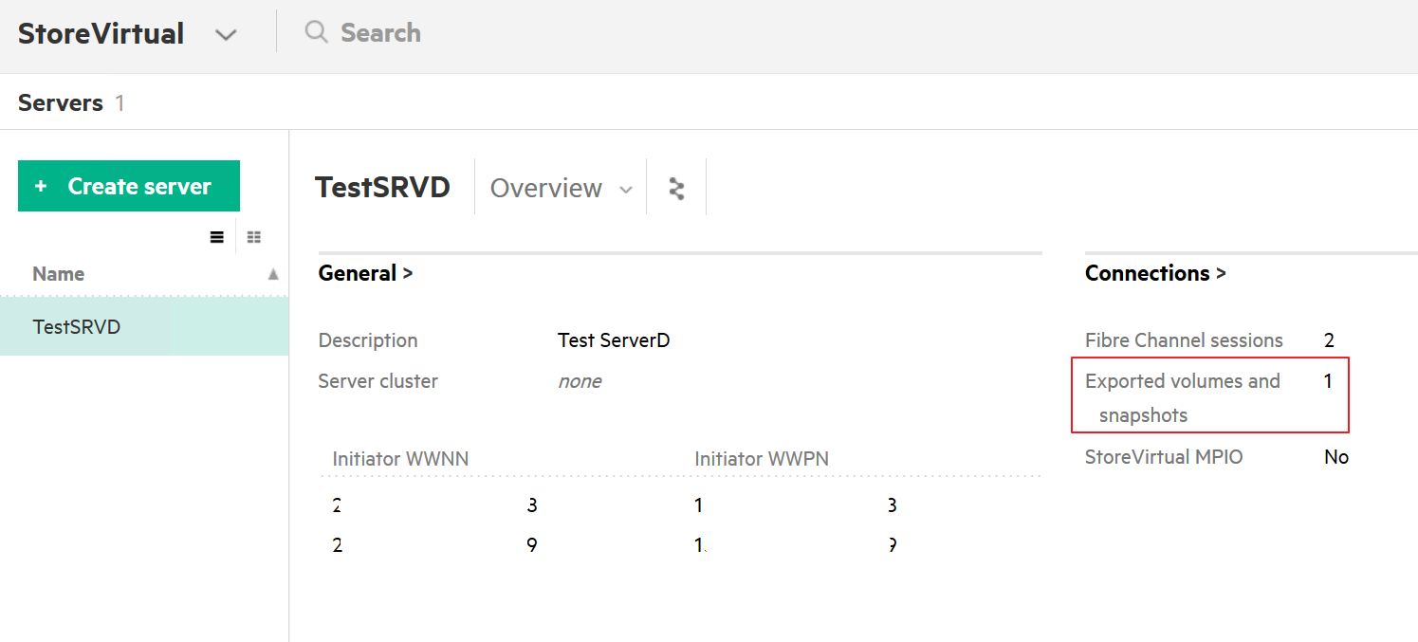Toggle Name column sort arrow

273,274
